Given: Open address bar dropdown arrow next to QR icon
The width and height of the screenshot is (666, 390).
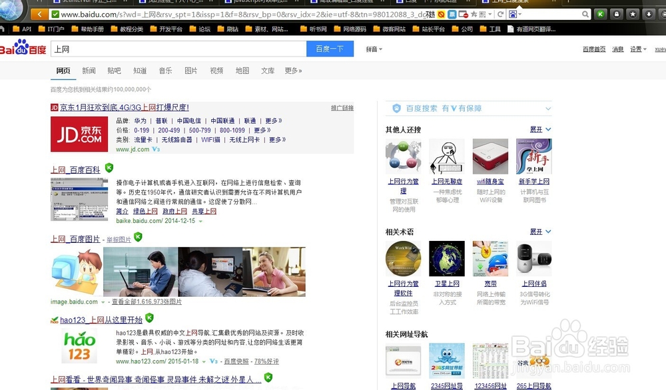Looking at the screenshot, I should click(490, 15).
